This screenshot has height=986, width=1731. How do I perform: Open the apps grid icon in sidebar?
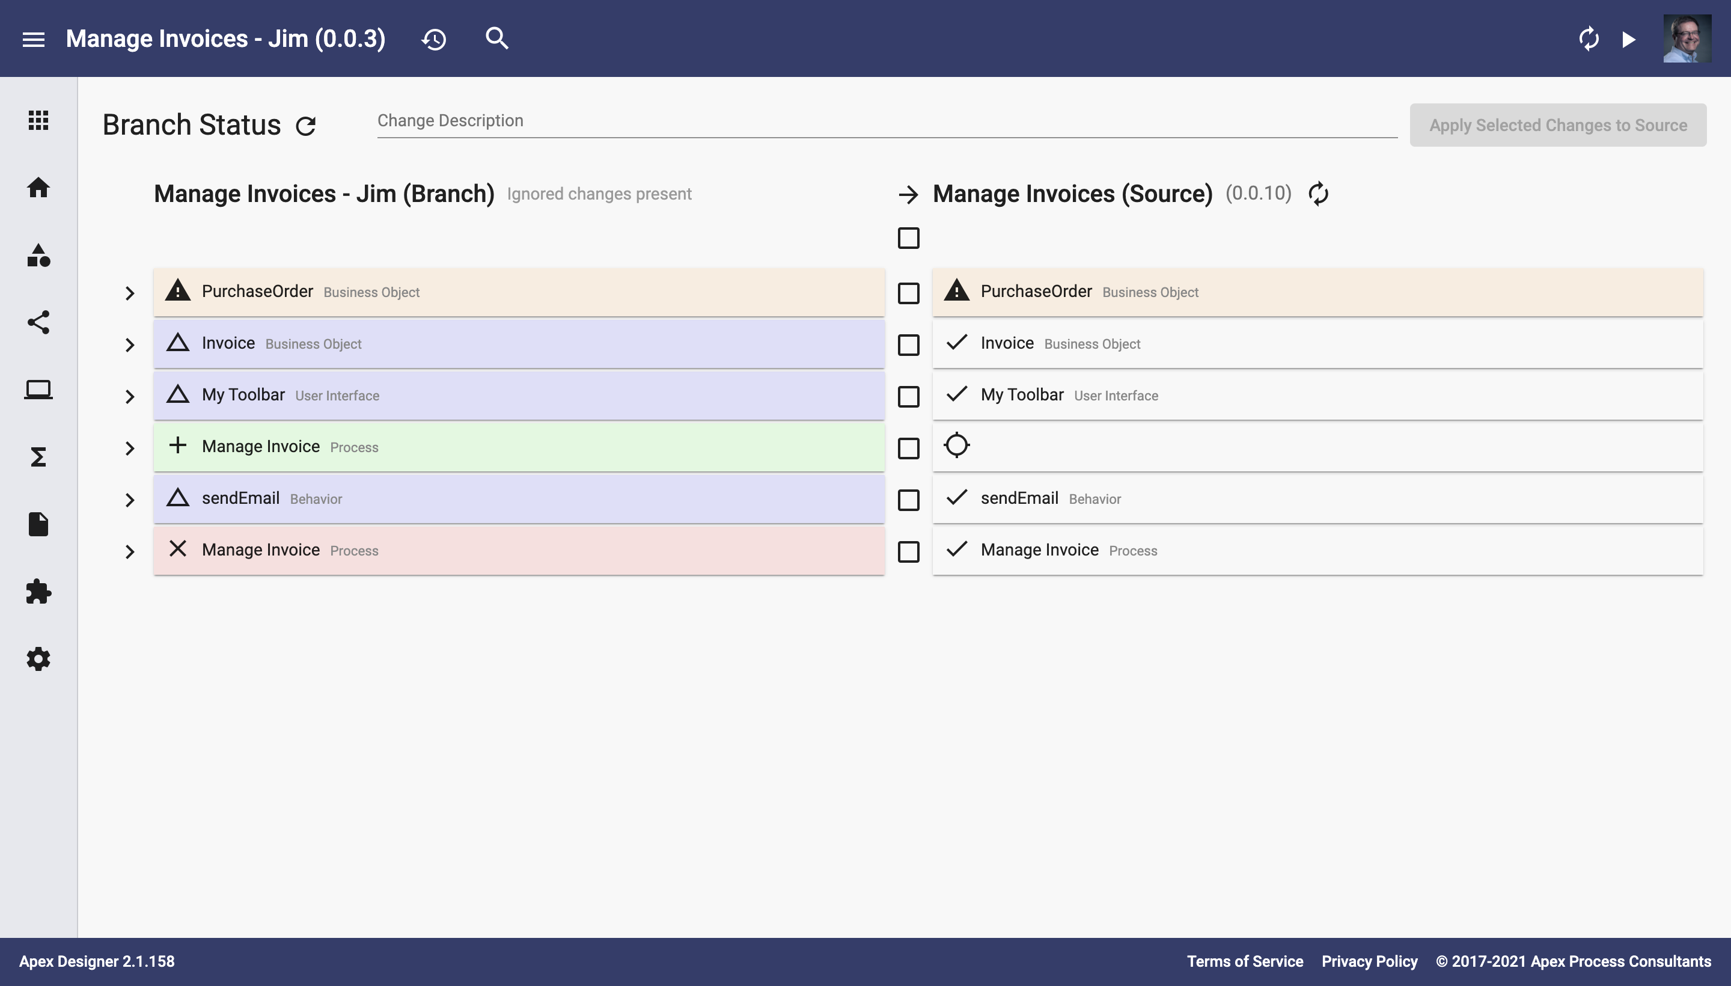click(38, 120)
